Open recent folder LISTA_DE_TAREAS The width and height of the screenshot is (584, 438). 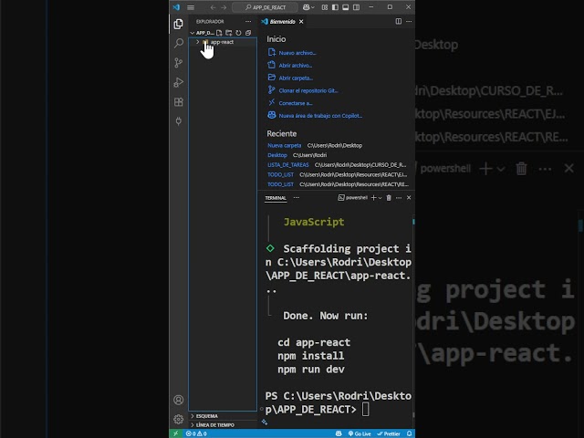(288, 165)
